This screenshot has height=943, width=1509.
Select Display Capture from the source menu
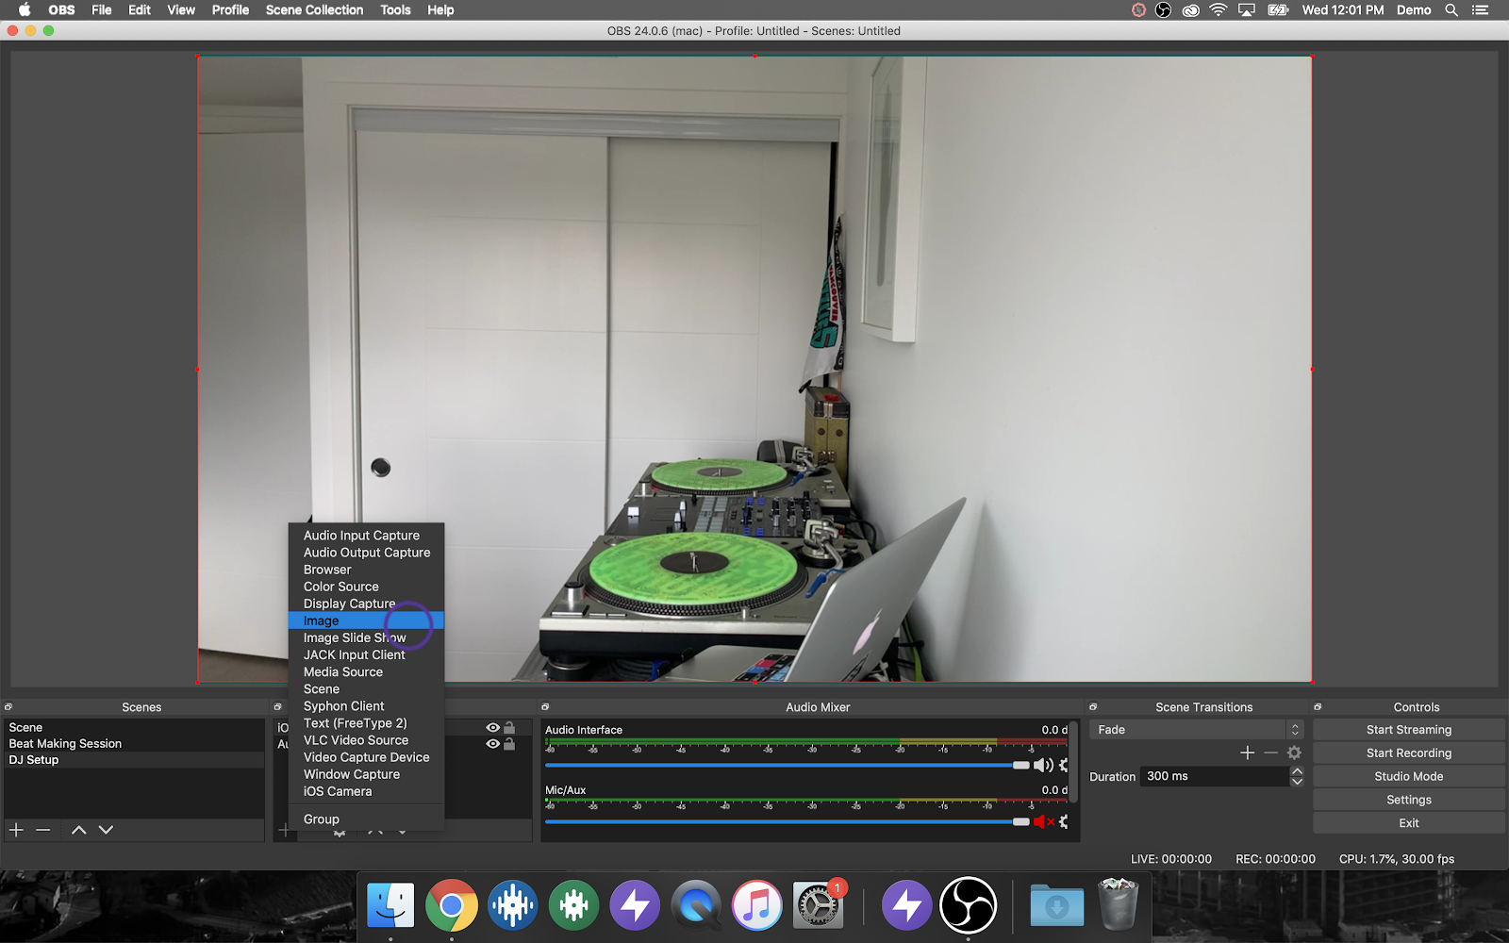pos(366,604)
